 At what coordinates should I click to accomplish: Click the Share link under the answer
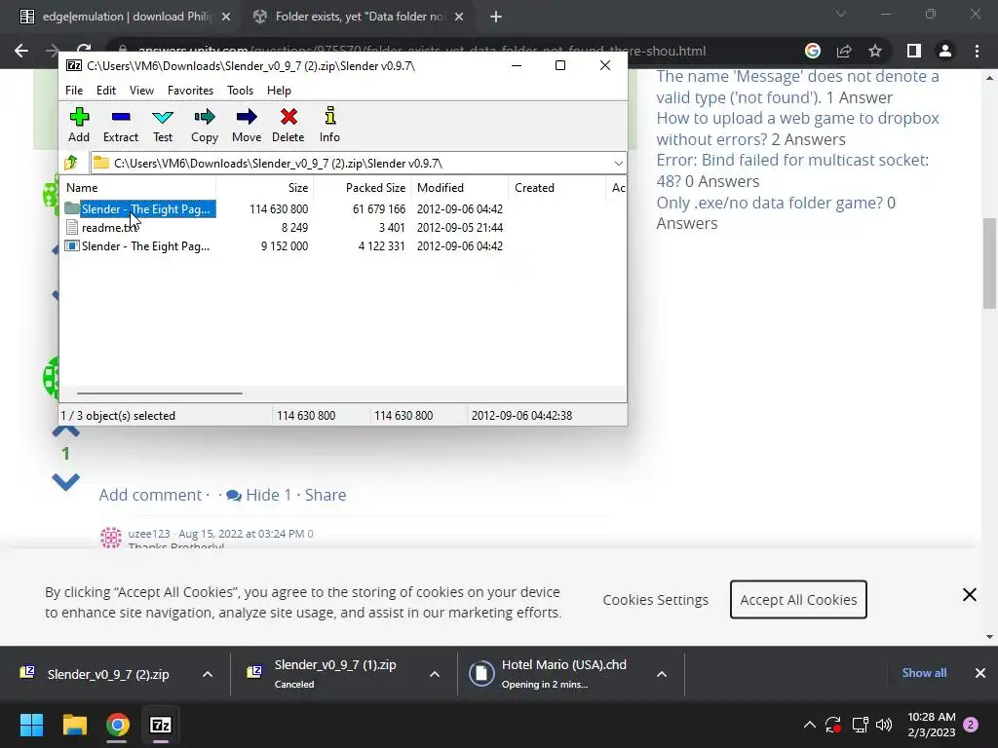pos(326,495)
